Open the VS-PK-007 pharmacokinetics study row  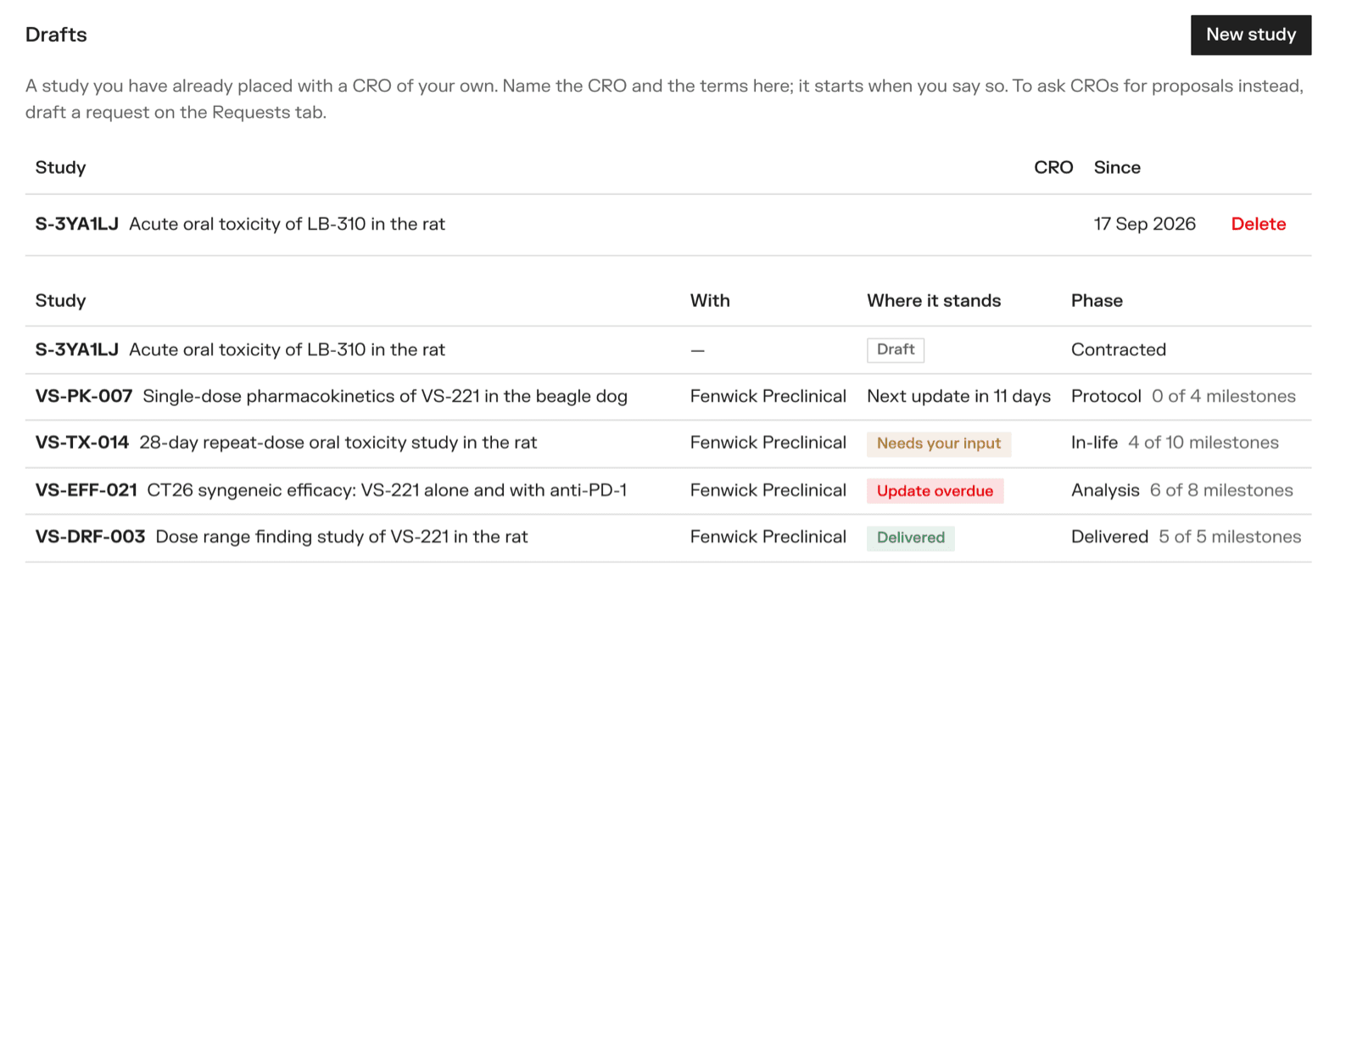(x=667, y=397)
